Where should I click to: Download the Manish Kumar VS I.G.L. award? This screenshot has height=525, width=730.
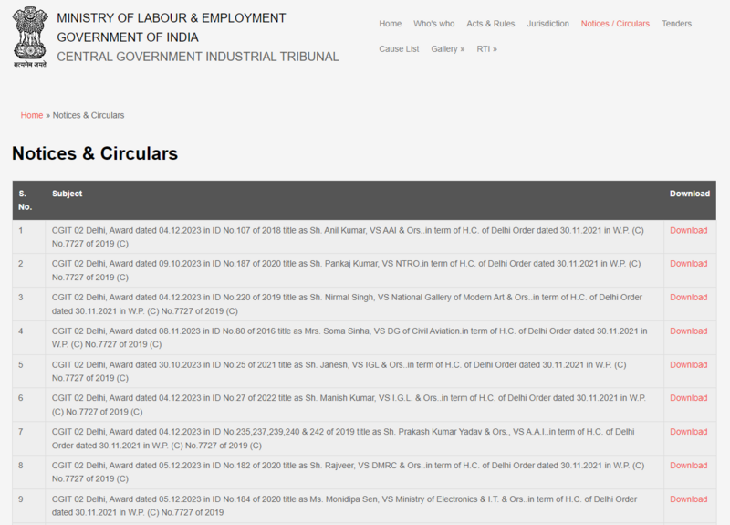click(688, 398)
